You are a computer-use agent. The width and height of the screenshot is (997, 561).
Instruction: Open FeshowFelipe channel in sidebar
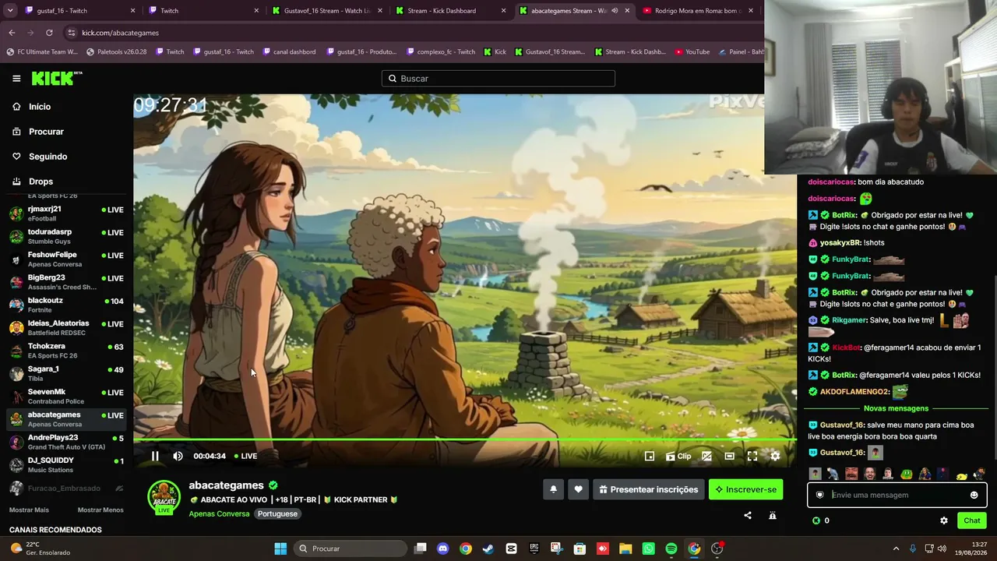tap(66, 259)
